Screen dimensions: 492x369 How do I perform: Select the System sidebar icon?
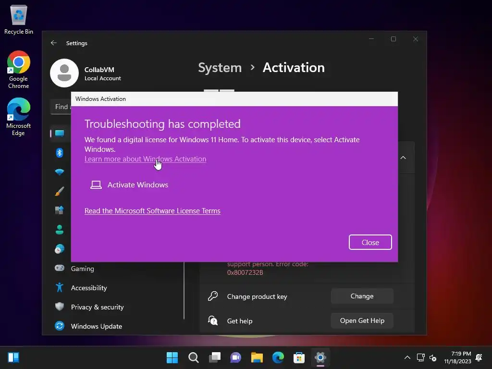point(60,134)
